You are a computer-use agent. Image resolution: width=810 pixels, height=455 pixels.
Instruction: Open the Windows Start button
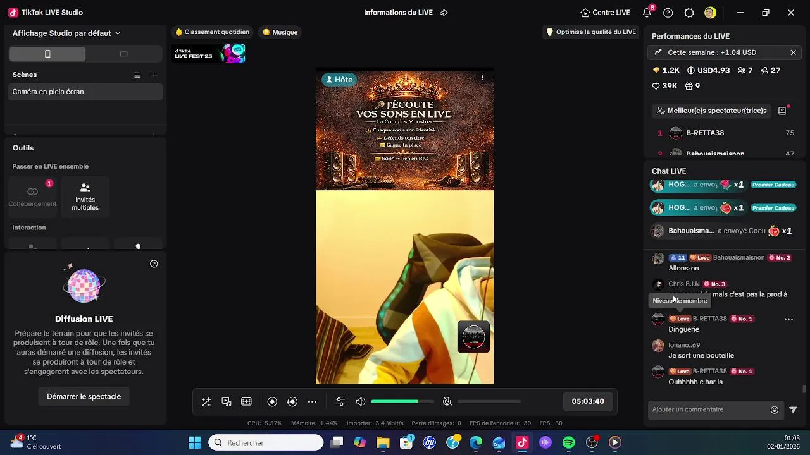click(x=194, y=442)
